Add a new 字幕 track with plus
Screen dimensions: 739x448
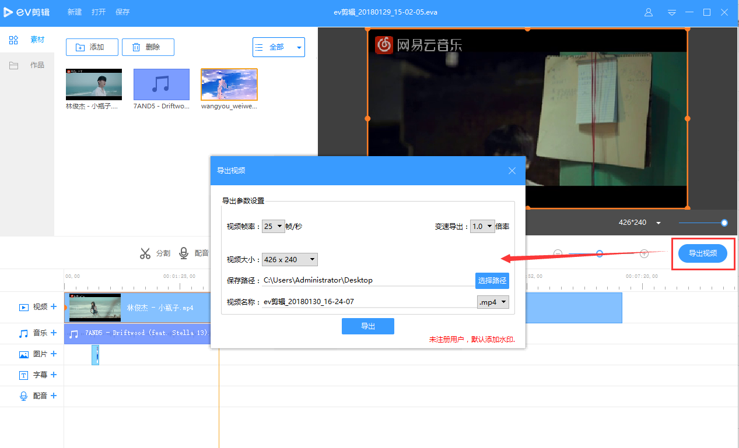(54, 375)
